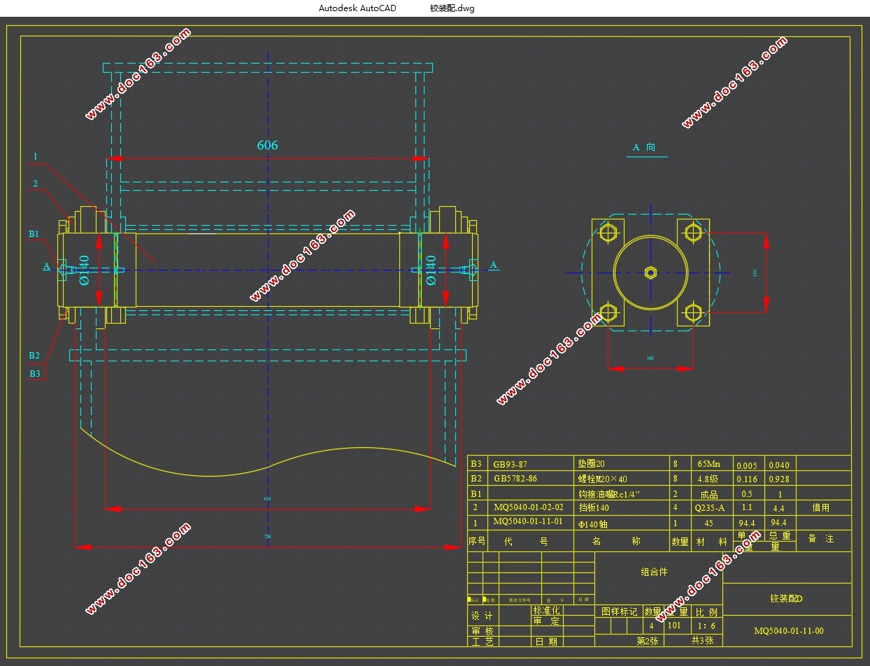Click the MQ5040-01-02-02 code cell
870x666 pixels.
click(x=528, y=508)
